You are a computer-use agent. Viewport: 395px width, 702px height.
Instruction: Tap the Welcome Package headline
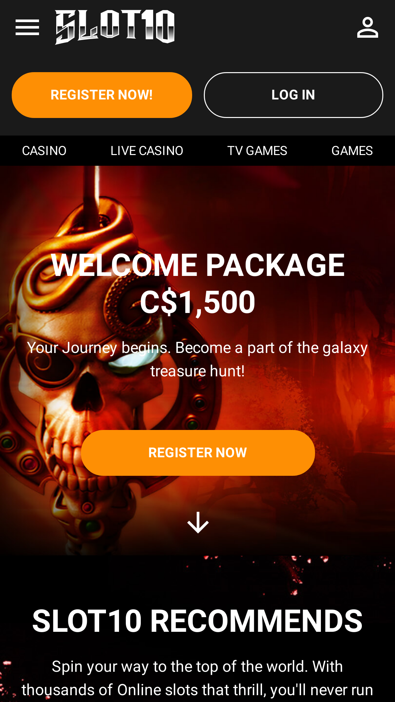tap(198, 265)
